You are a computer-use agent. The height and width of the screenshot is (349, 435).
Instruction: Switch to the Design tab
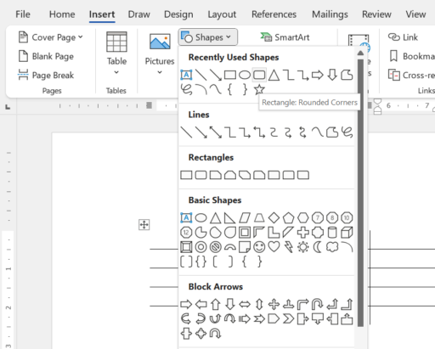(178, 14)
